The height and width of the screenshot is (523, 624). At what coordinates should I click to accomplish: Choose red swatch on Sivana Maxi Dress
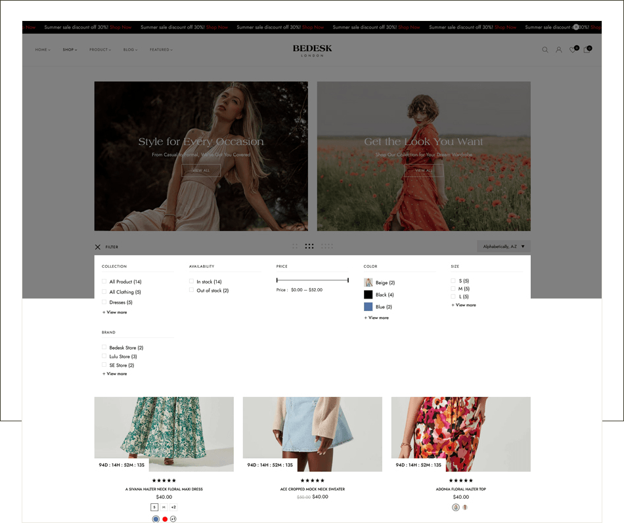click(x=165, y=518)
